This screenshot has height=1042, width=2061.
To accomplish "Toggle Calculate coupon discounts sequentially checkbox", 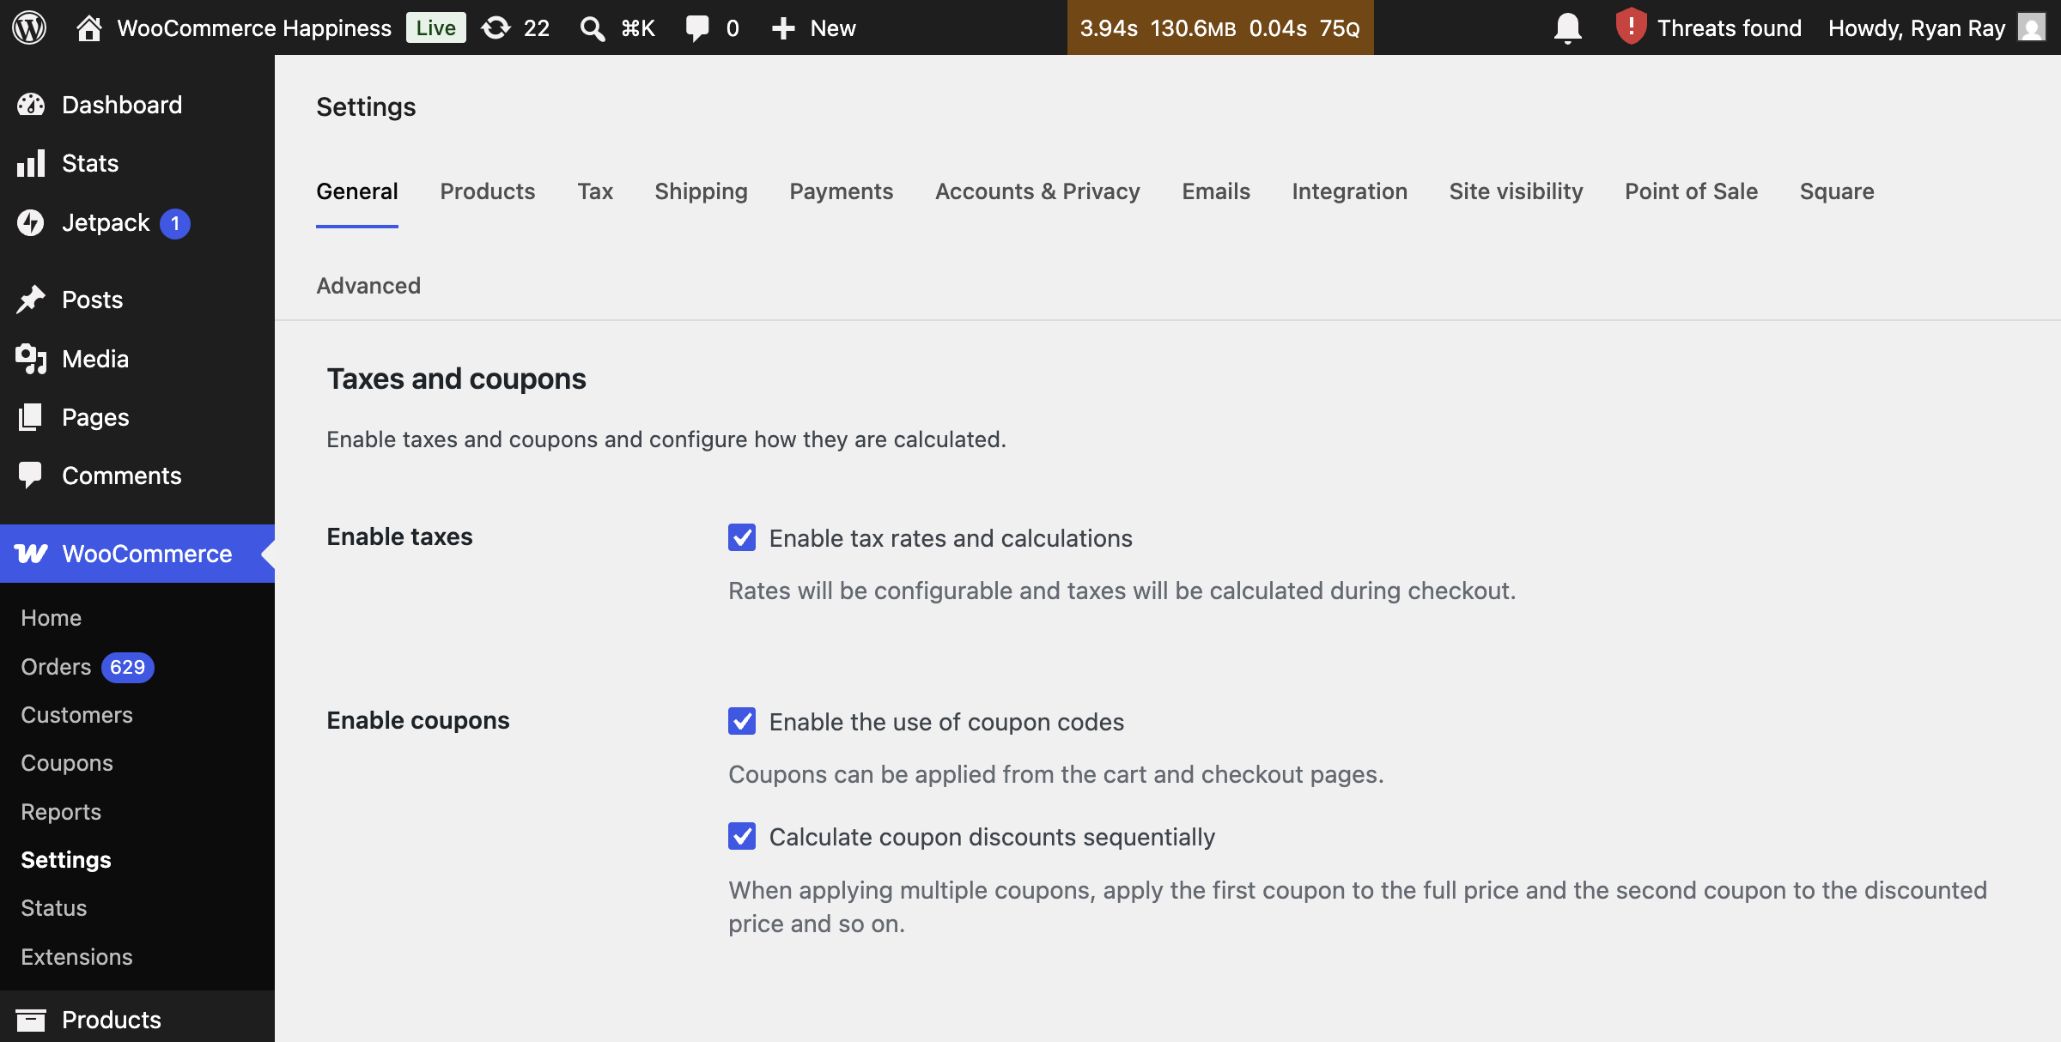I will (742, 836).
